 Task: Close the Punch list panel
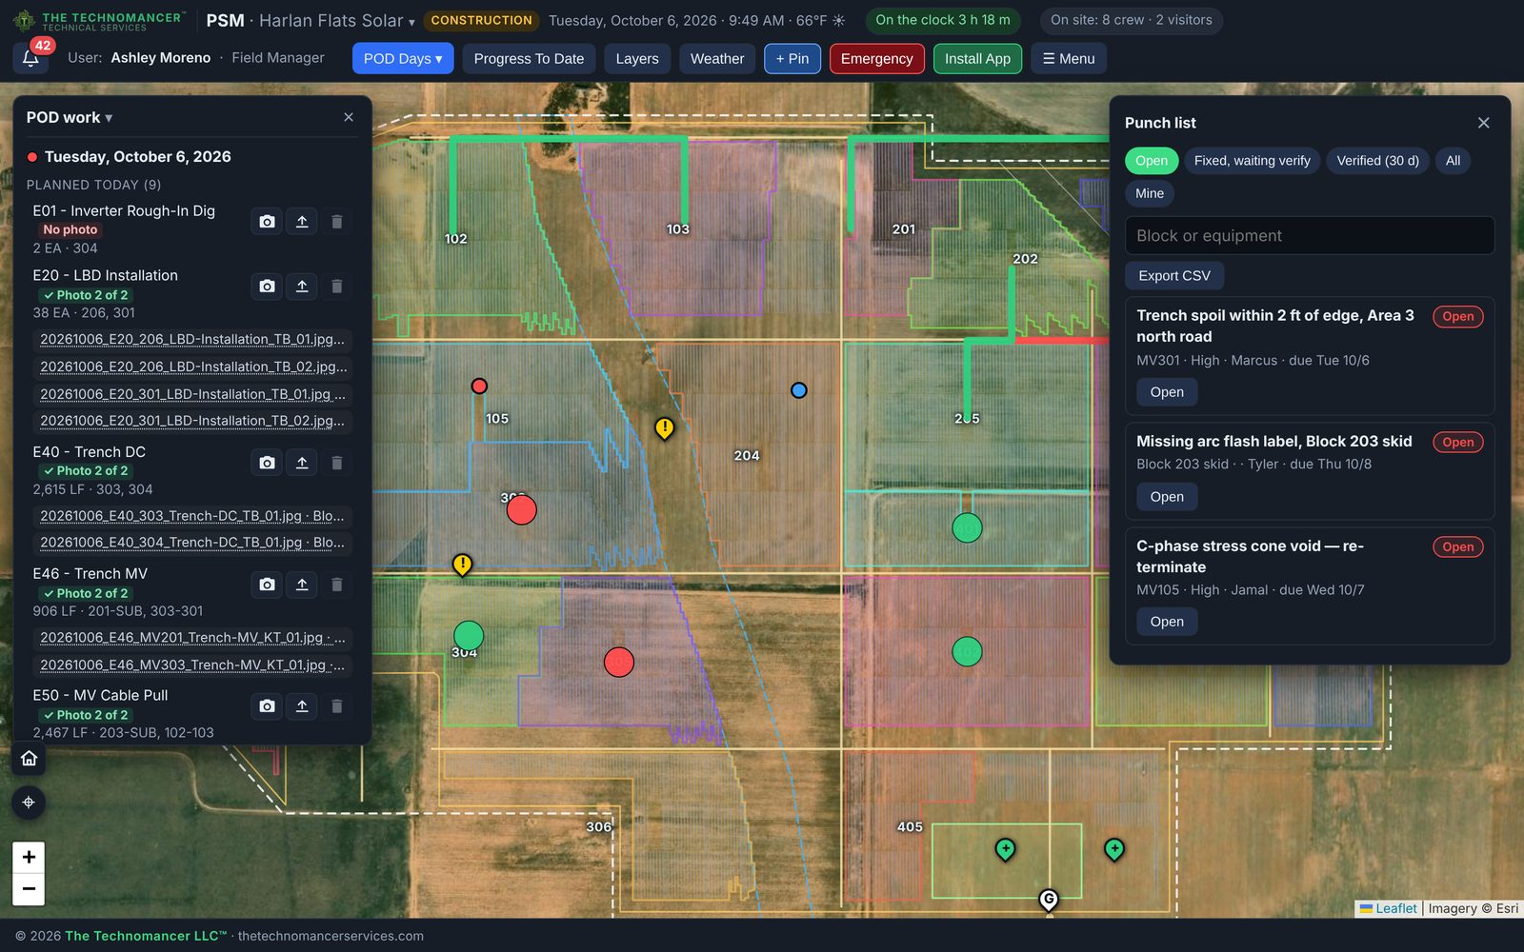coord(1483,123)
